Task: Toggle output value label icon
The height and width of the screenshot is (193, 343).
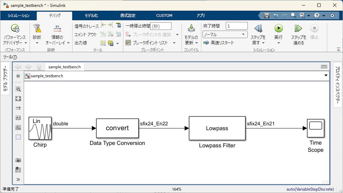Action: (x=103, y=43)
